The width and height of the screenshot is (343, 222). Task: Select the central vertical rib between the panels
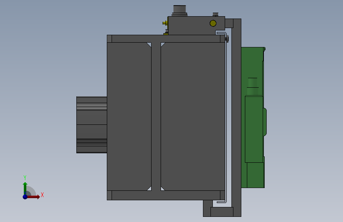pos(156,117)
